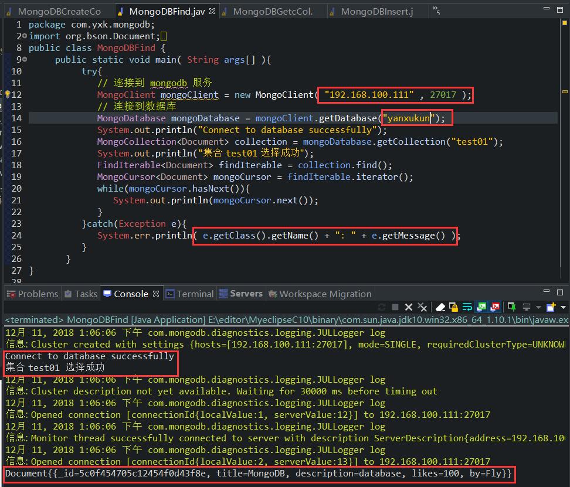Maximize the Console panel

[560, 292]
